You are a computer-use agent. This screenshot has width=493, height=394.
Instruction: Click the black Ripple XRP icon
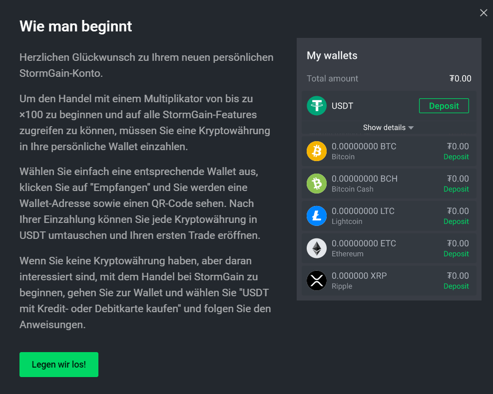317,280
